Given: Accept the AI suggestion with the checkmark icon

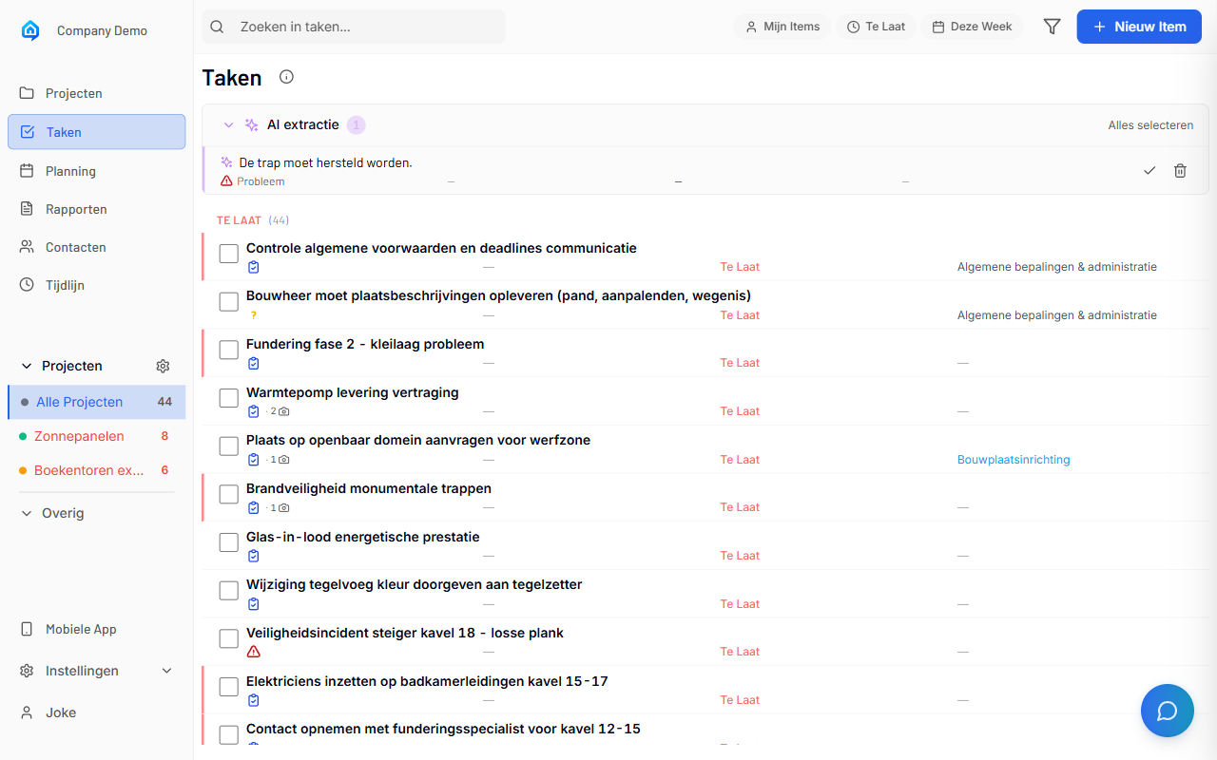Looking at the screenshot, I should coord(1149,170).
